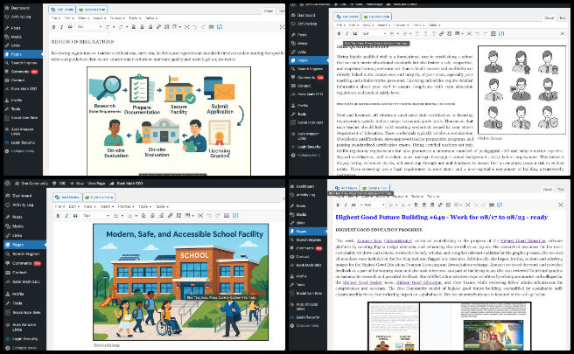Insert link in Review of Regulations editor
Viewport: 574px width, 354px height.
tap(158, 27)
